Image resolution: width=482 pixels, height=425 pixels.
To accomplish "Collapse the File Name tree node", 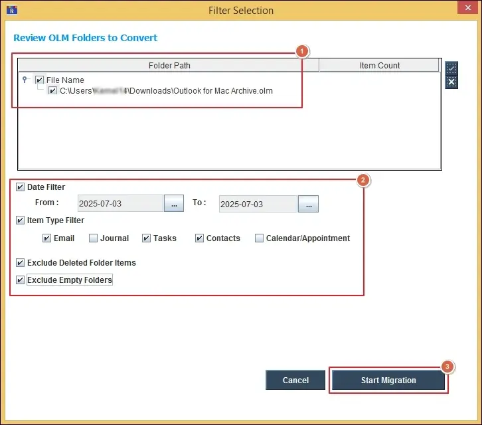I will tap(25, 80).
